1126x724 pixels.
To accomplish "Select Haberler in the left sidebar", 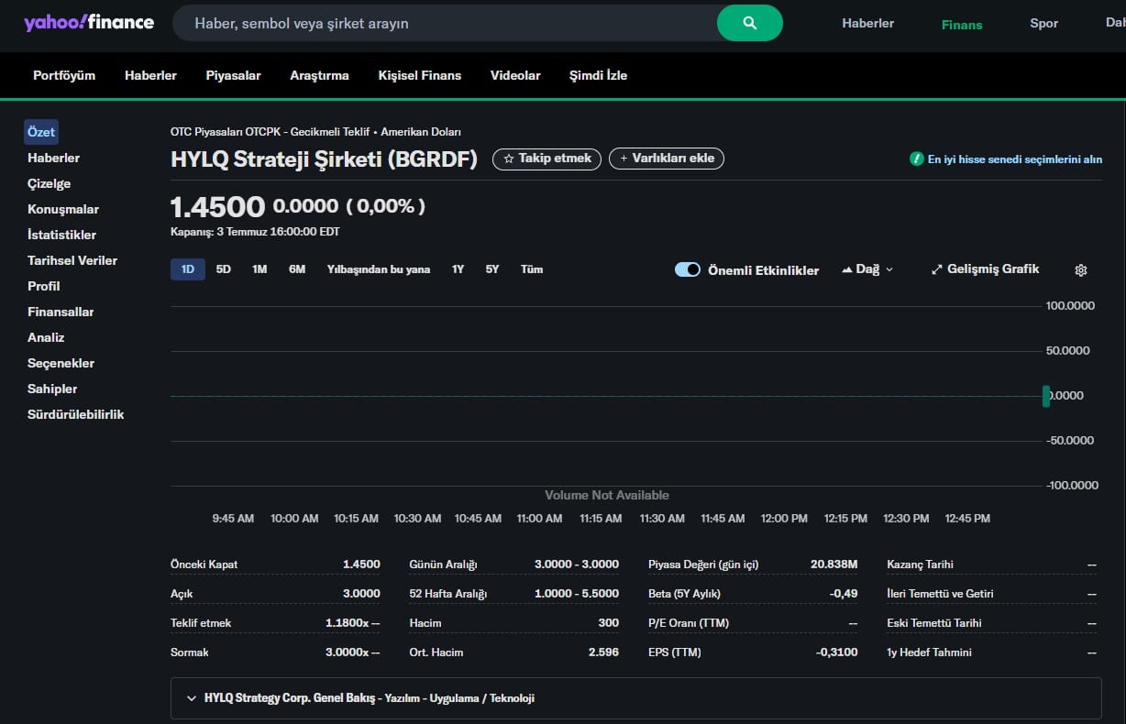I will [x=53, y=158].
